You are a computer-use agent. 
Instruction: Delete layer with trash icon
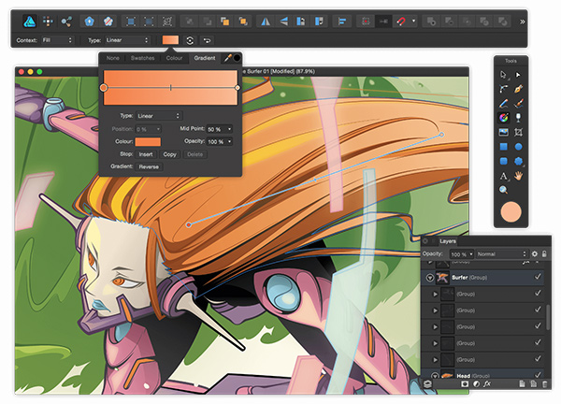[542, 383]
